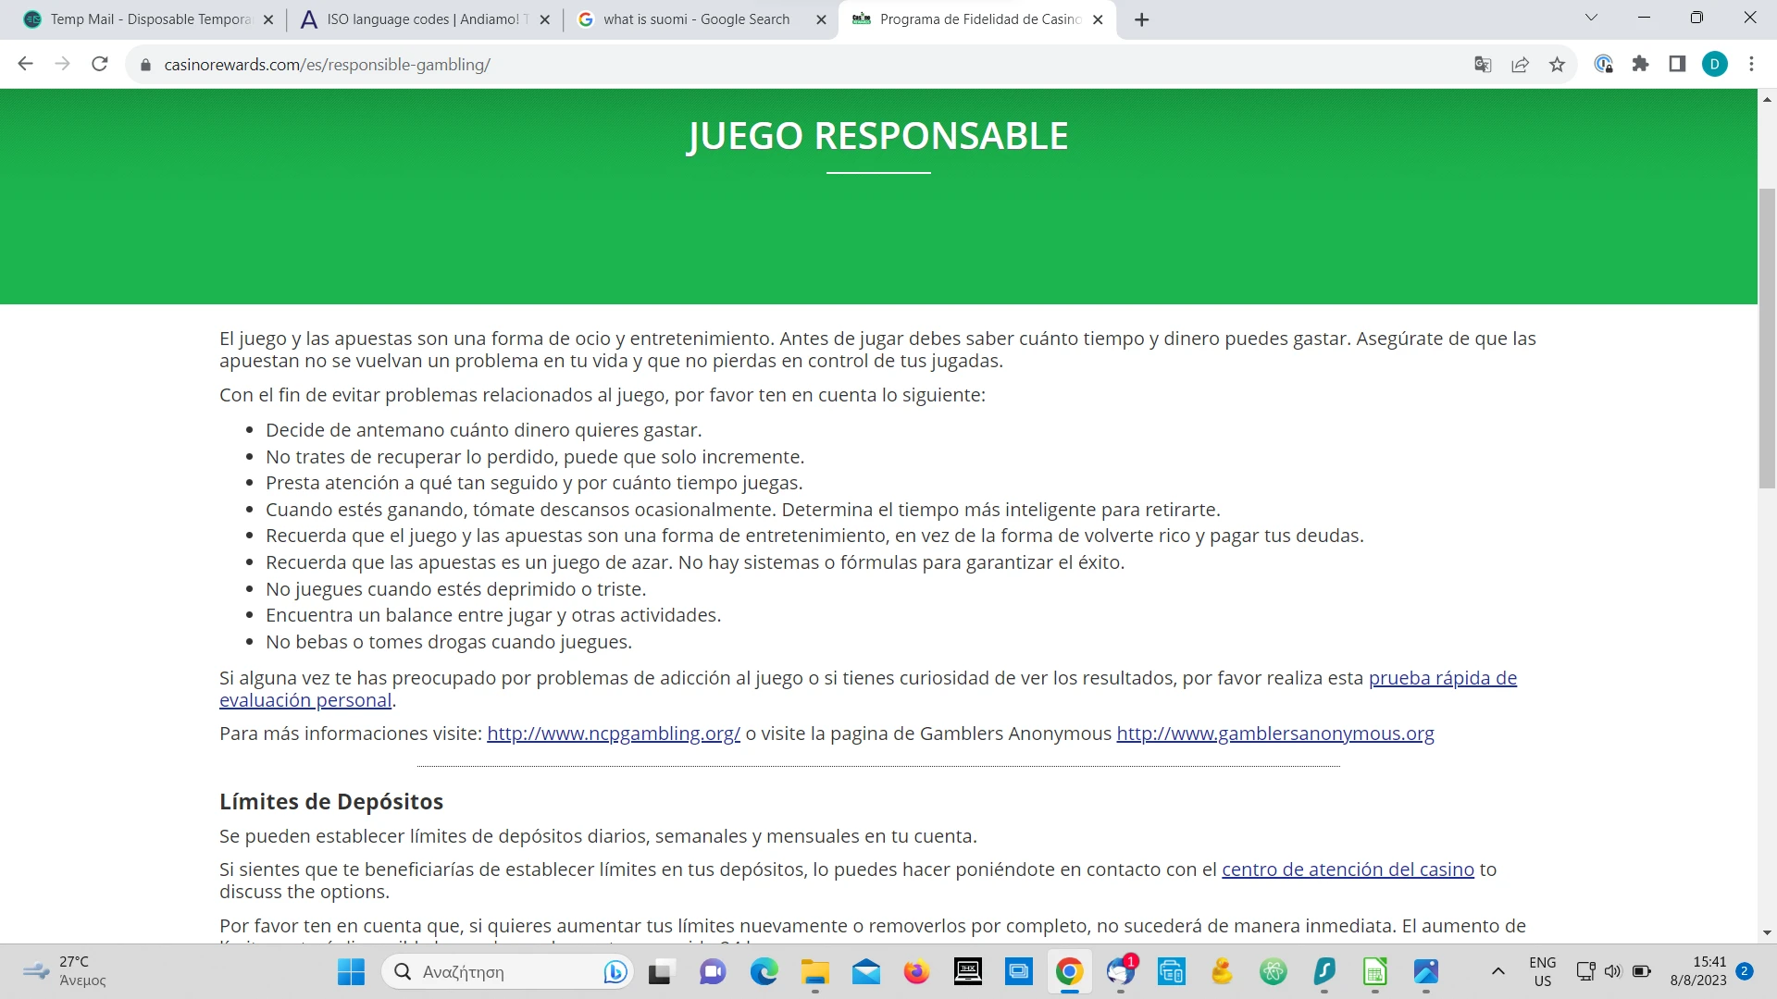Click the Google Translate icon in address bar
1777x999 pixels.
coord(1483,64)
